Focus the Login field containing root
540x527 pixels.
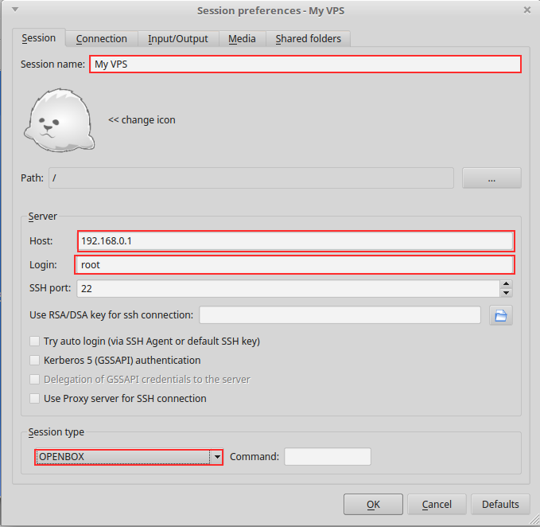[294, 265]
